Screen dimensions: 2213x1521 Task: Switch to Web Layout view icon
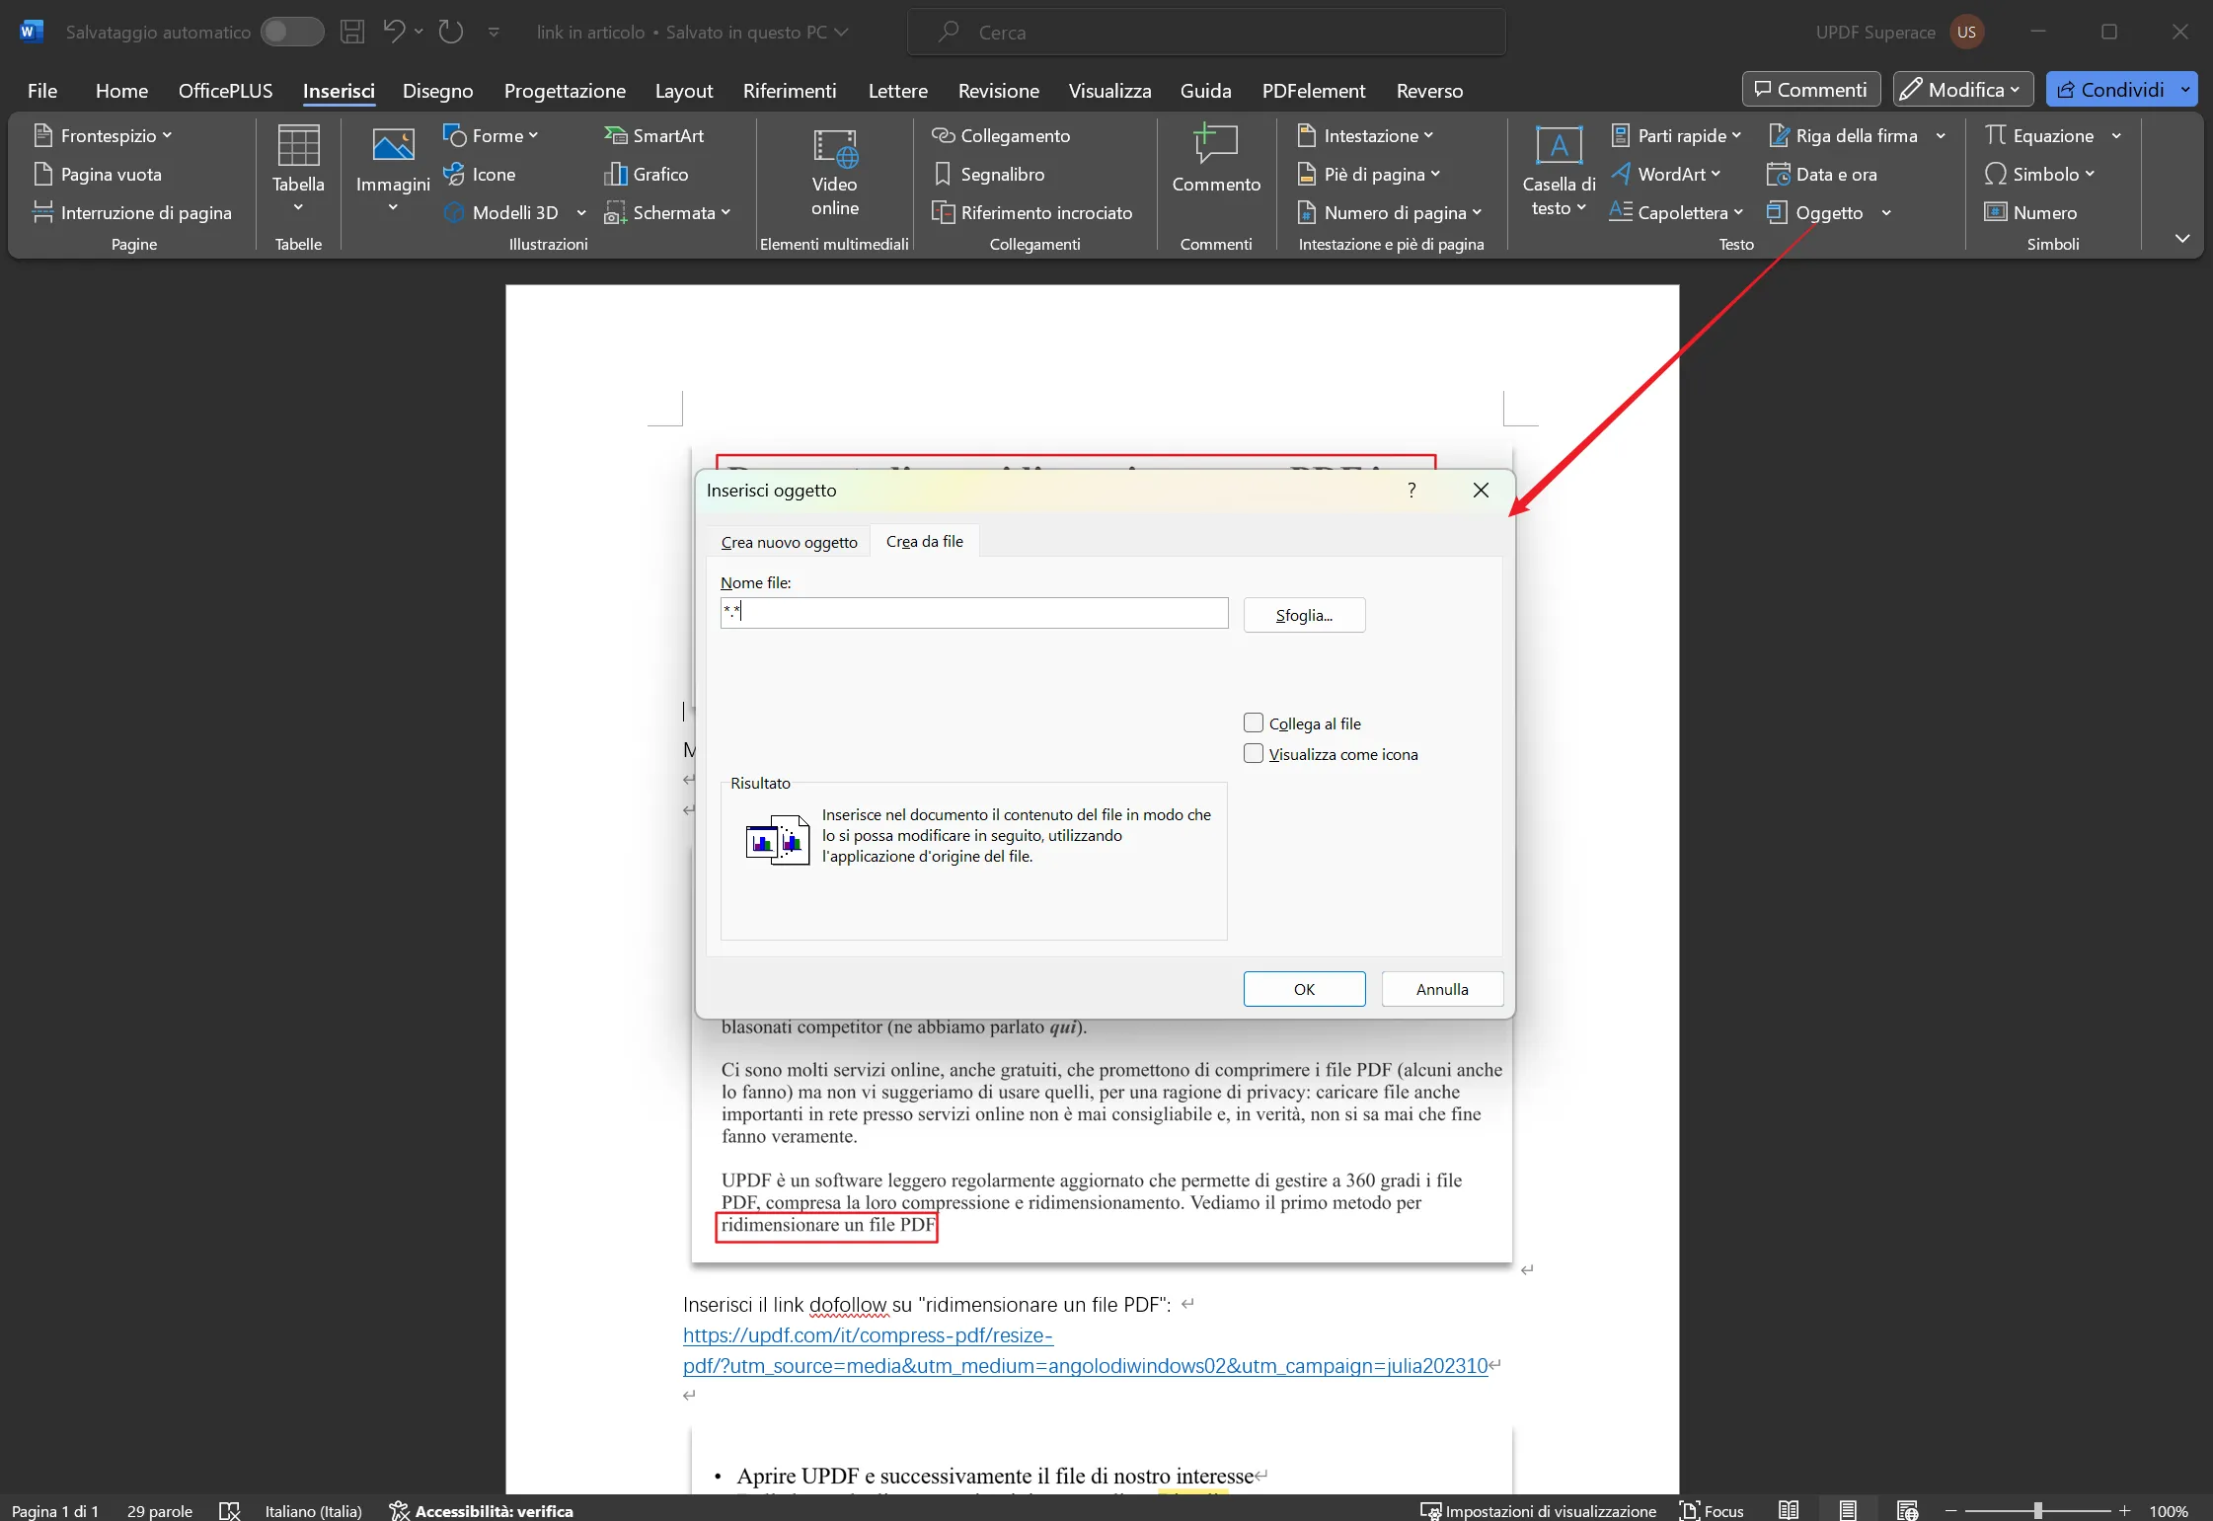pyautogui.click(x=1907, y=1510)
